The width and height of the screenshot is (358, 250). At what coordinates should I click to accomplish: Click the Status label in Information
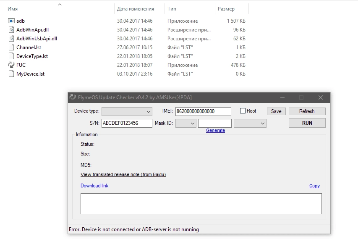87,144
